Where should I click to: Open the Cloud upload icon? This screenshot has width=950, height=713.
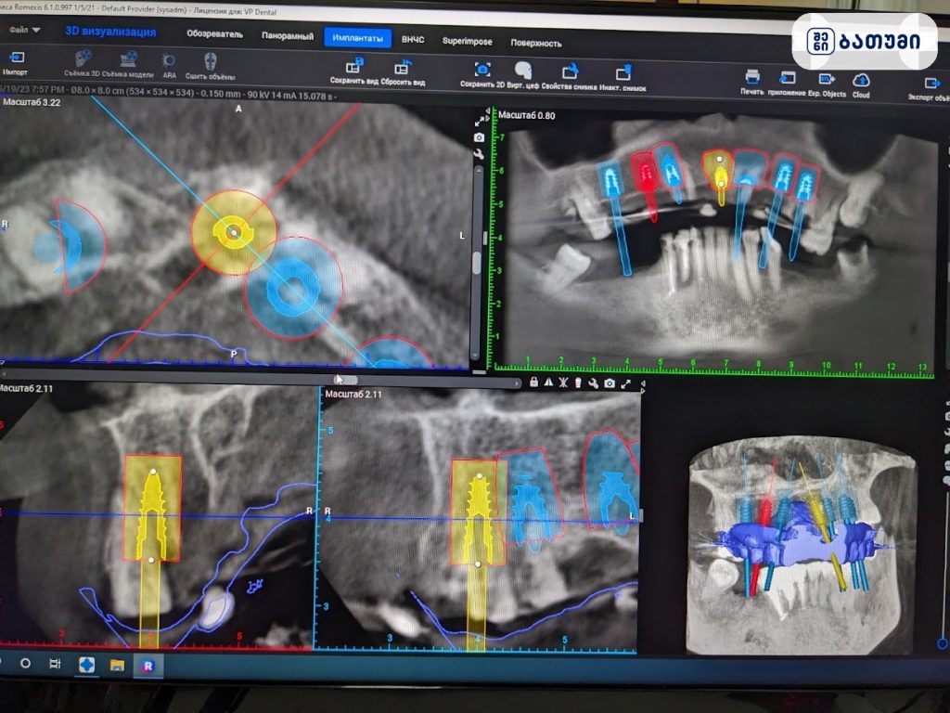tap(861, 80)
